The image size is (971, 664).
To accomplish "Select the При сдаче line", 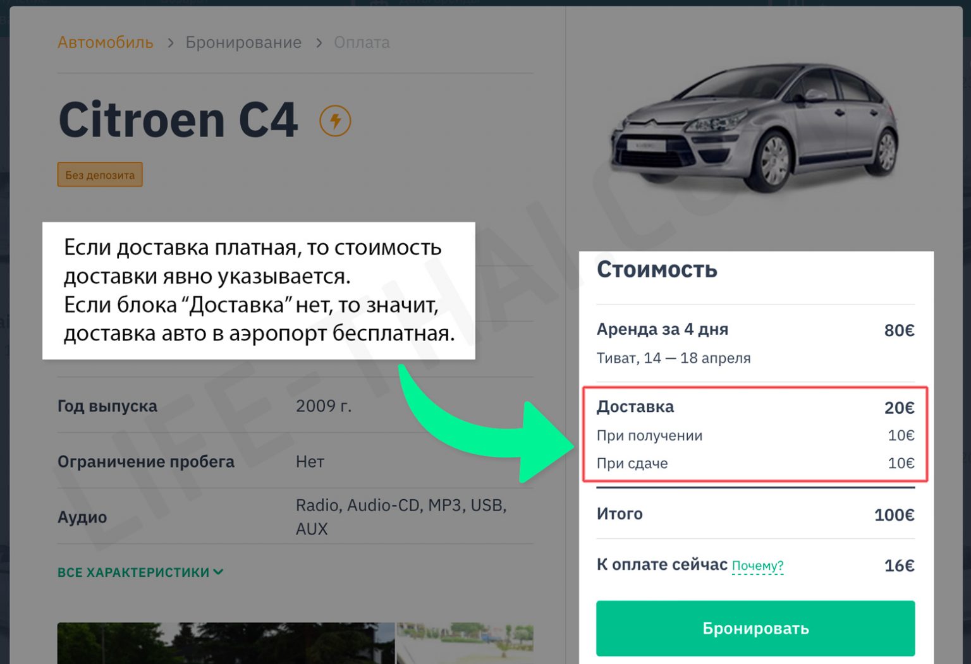I will pyautogui.click(x=755, y=463).
